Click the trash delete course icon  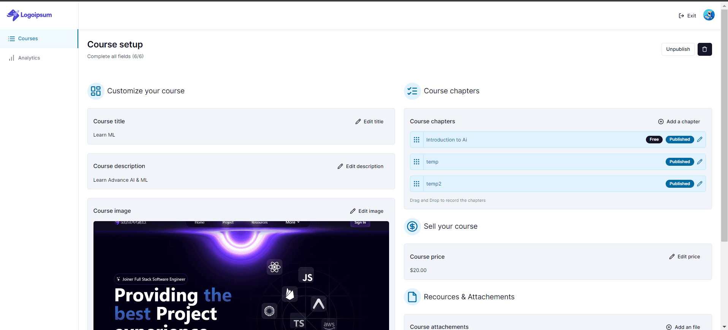click(704, 49)
